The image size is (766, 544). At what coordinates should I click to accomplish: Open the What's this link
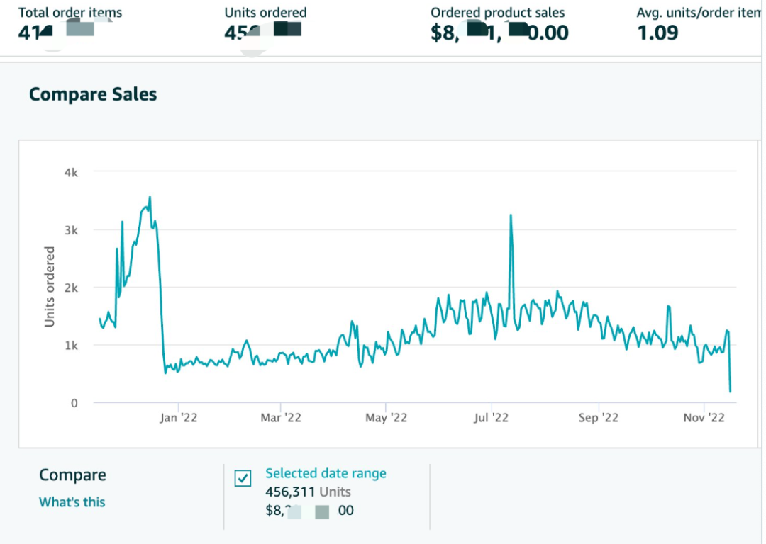tap(72, 502)
